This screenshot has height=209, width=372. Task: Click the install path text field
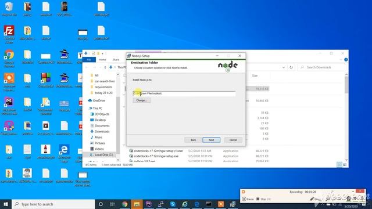[184, 93]
